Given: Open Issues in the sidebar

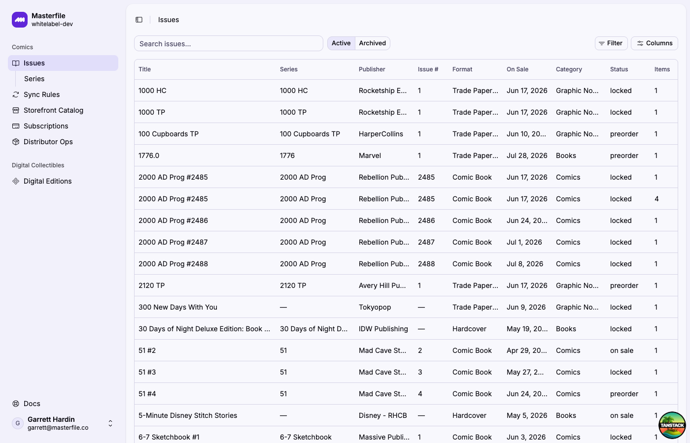Looking at the screenshot, I should pos(63,63).
